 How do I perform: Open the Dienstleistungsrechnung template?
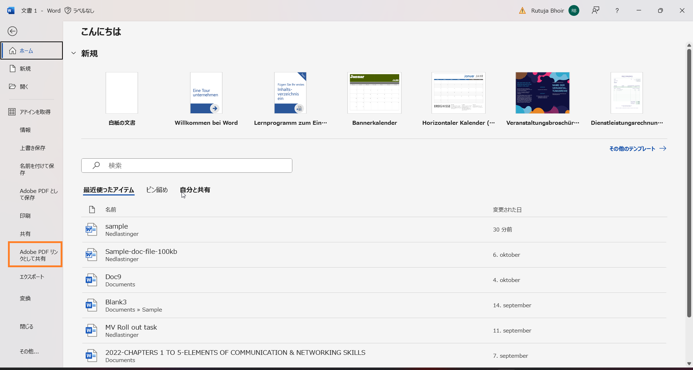coord(627,99)
